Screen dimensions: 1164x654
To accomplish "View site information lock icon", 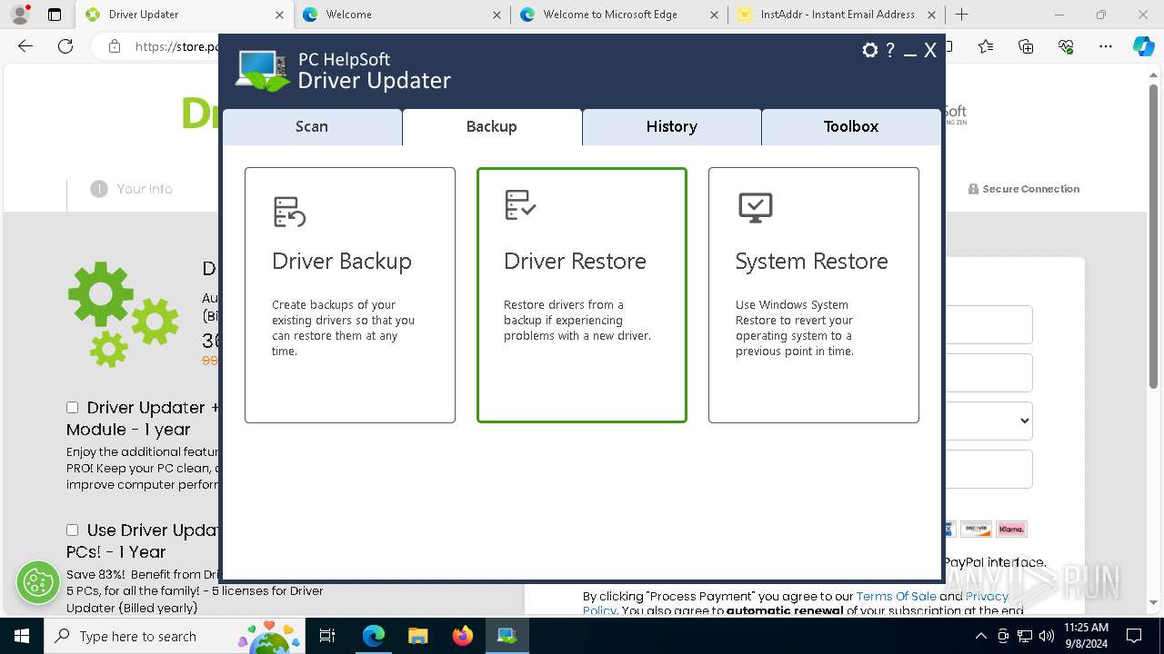I will tap(115, 46).
